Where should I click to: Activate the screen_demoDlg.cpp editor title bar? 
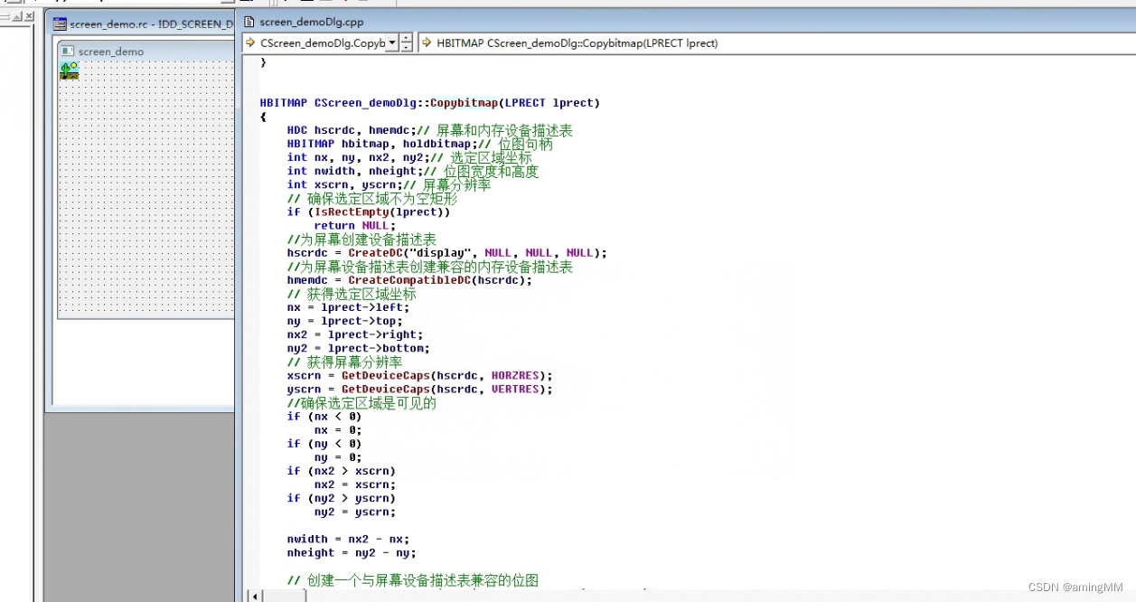point(687,21)
